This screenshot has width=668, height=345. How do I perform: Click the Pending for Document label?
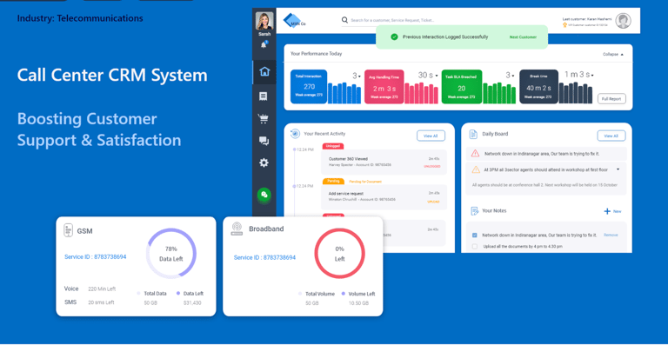pyautogui.click(x=365, y=182)
